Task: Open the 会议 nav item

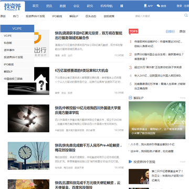Action: coord(77,6)
